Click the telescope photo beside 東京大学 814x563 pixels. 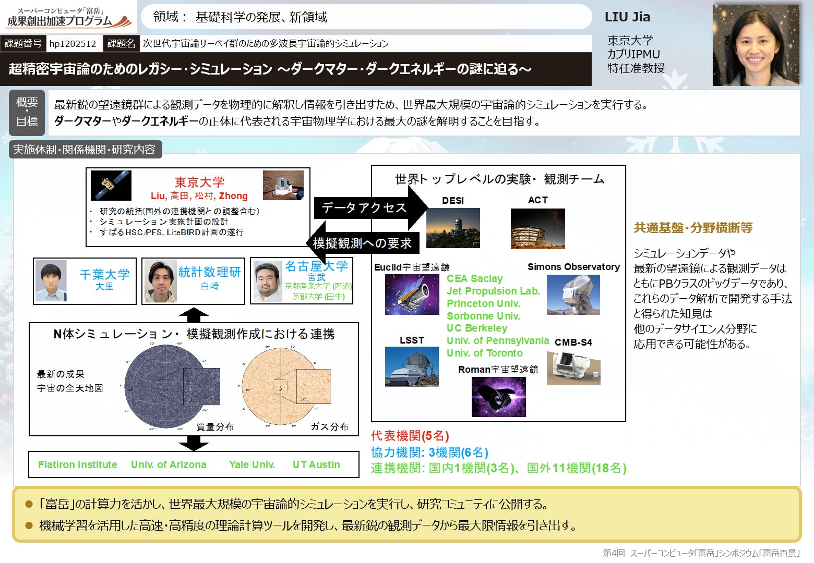click(283, 185)
